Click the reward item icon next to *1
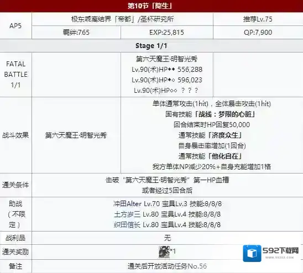This screenshot has width=303, height=273. click(x=164, y=252)
